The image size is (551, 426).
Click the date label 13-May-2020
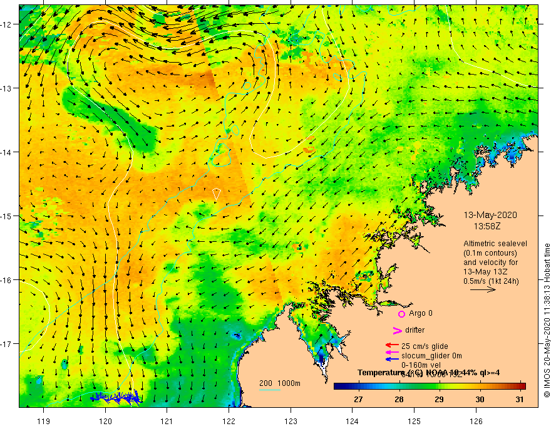coord(490,215)
